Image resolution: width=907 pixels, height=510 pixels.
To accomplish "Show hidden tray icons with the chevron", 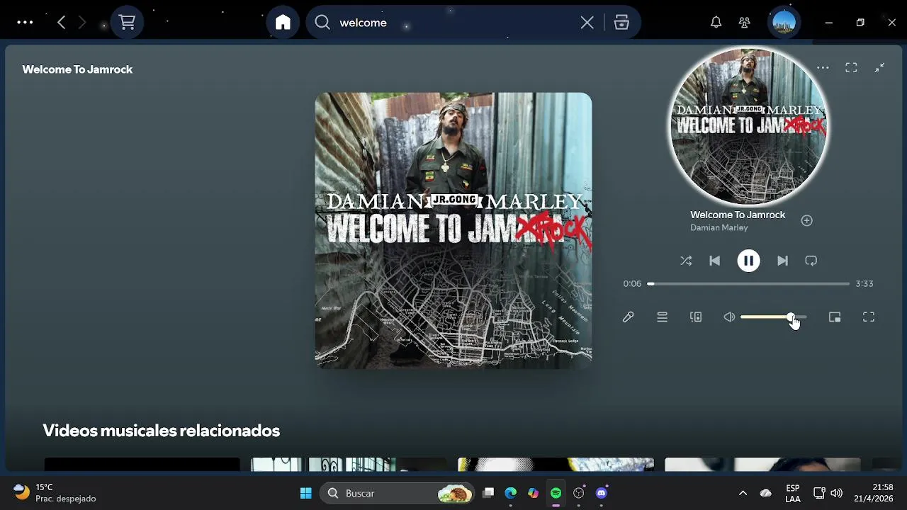I will pos(743,493).
